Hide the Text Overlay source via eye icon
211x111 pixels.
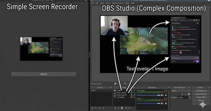pyautogui.click(x=132, y=97)
